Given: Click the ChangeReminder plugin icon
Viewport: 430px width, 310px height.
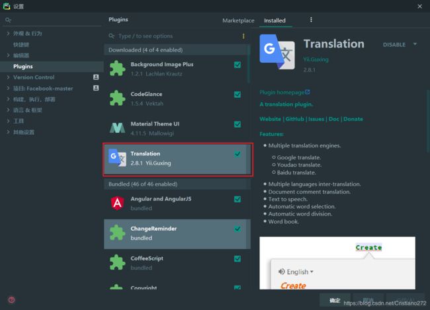Looking at the screenshot, I should [117, 233].
